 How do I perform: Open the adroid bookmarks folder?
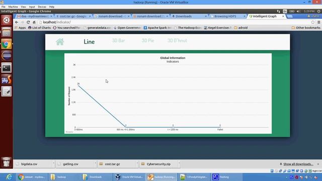click(x=241, y=28)
